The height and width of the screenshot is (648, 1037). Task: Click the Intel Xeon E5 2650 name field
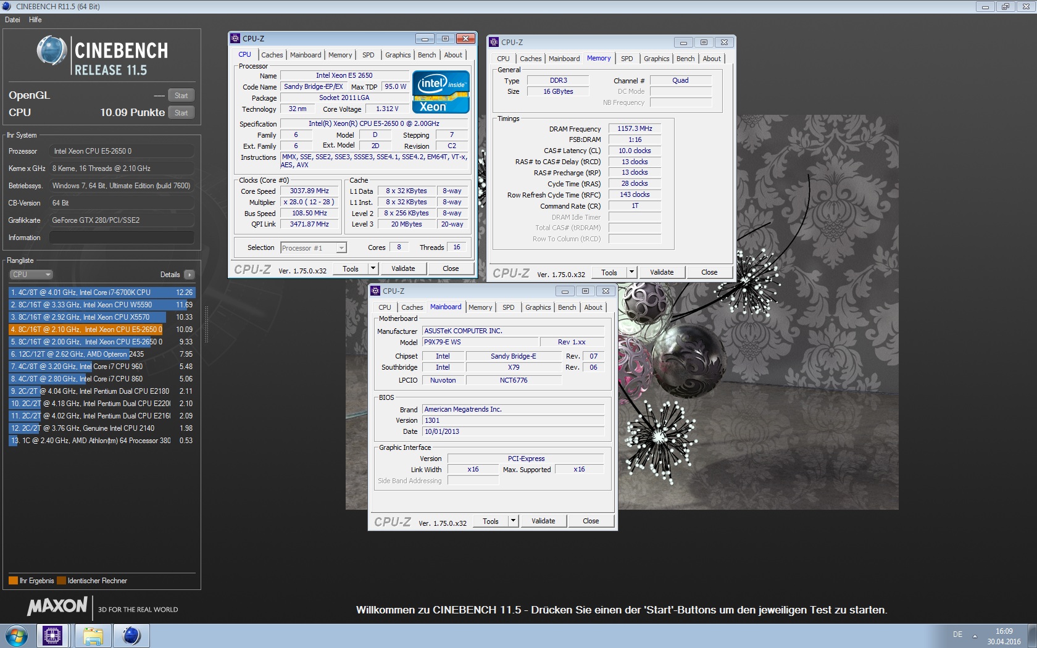click(344, 75)
